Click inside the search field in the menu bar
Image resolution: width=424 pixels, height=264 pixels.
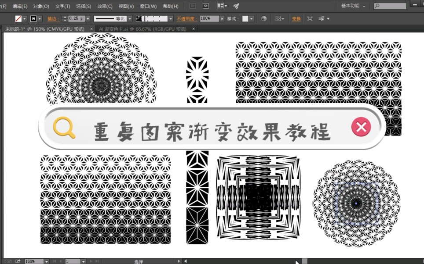[390, 6]
